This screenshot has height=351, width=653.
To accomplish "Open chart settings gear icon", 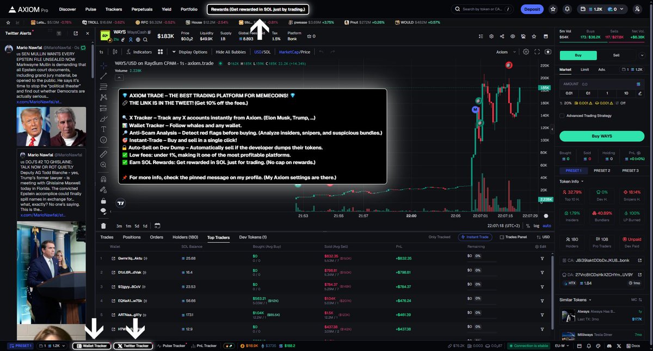I will (x=526, y=52).
